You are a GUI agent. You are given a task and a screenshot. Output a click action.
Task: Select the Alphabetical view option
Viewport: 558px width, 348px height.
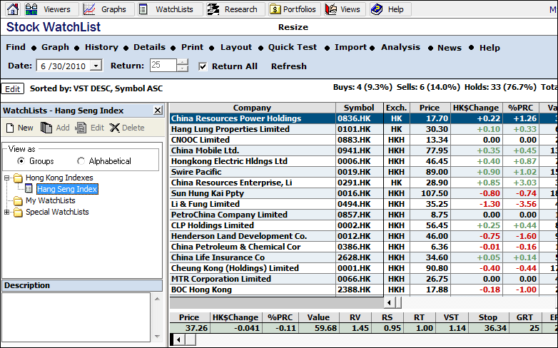point(81,161)
